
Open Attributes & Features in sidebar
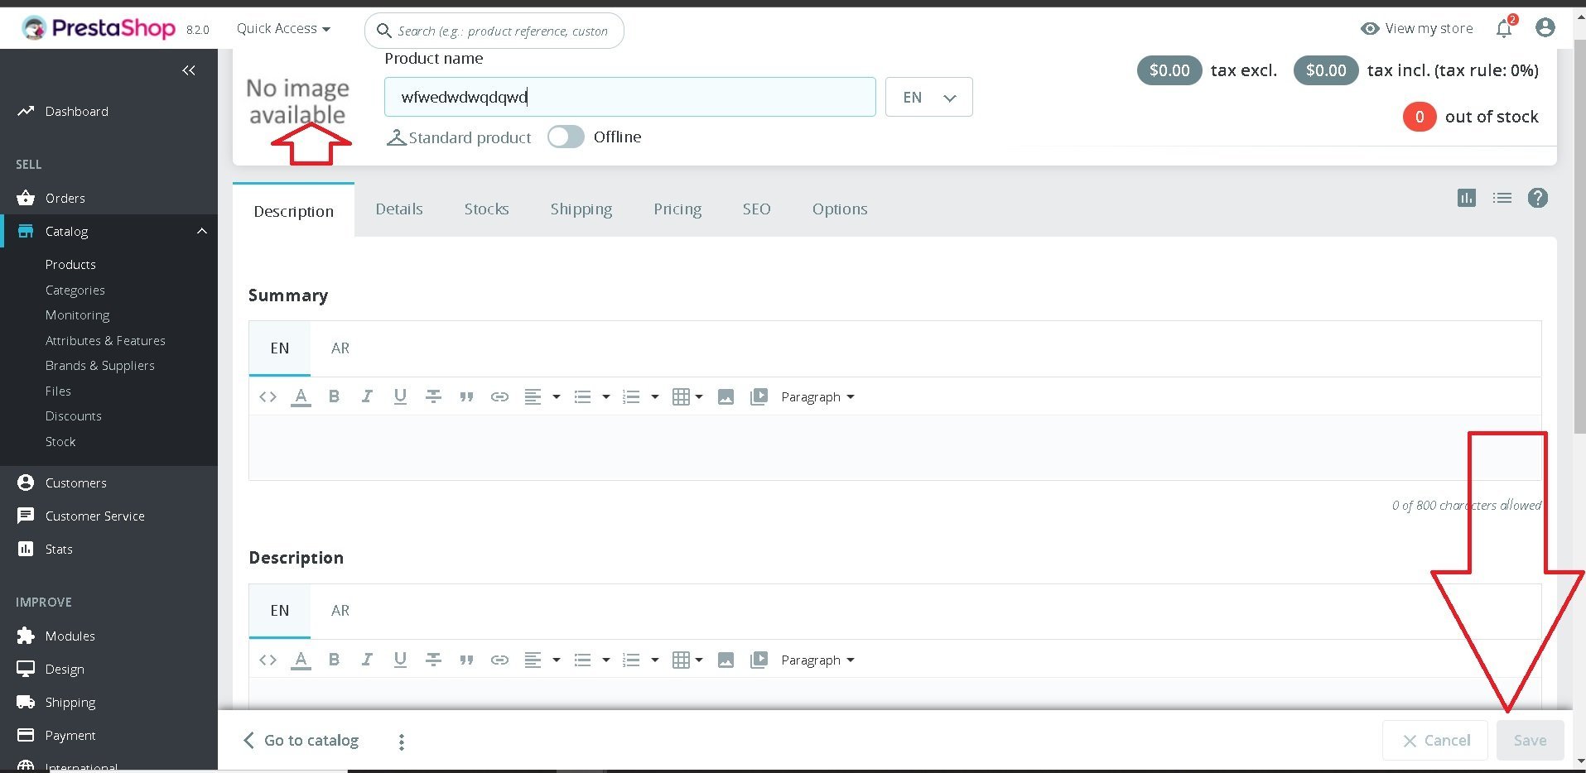(105, 341)
